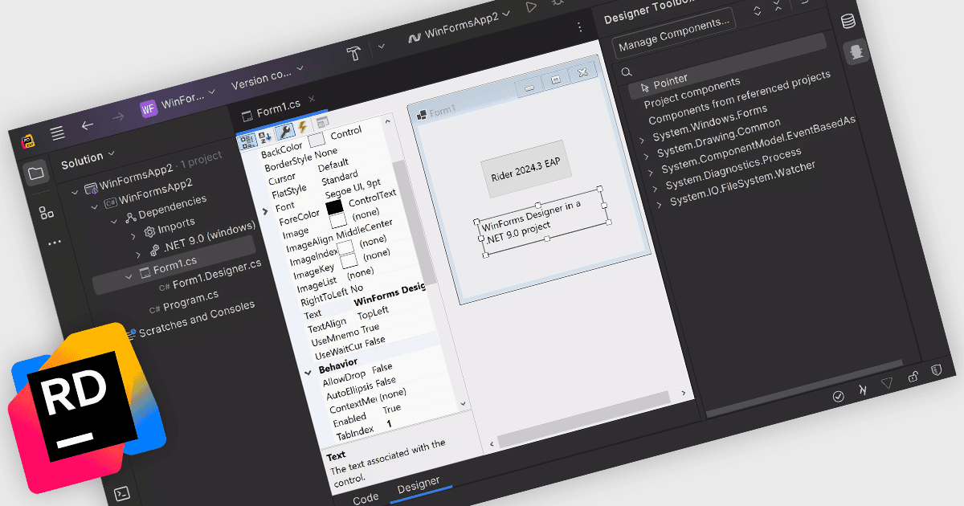Toggle the Designer Toolbox sidebar icon

857,52
